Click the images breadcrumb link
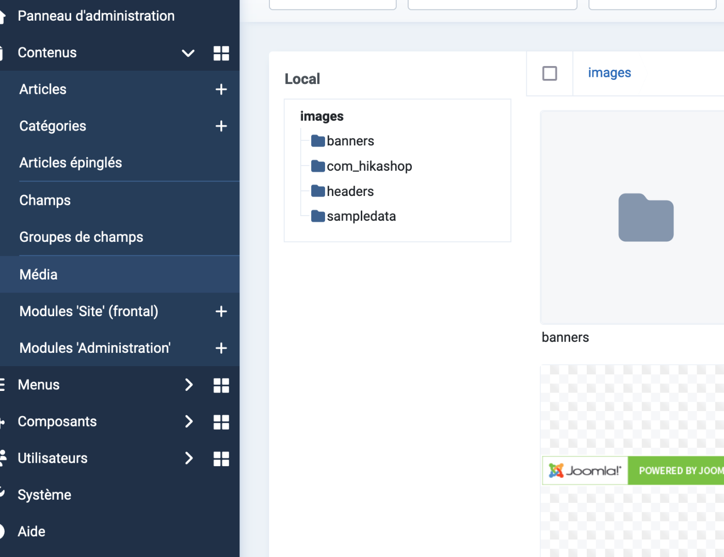This screenshot has height=557, width=724. (609, 73)
